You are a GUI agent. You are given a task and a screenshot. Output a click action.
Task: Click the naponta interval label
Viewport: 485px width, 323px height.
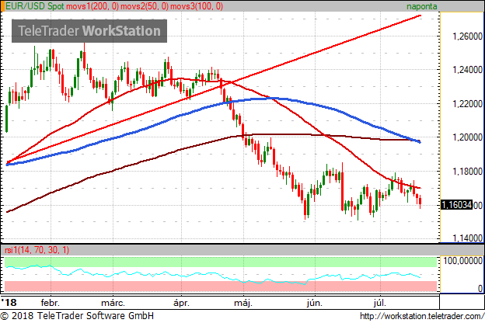(x=421, y=6)
